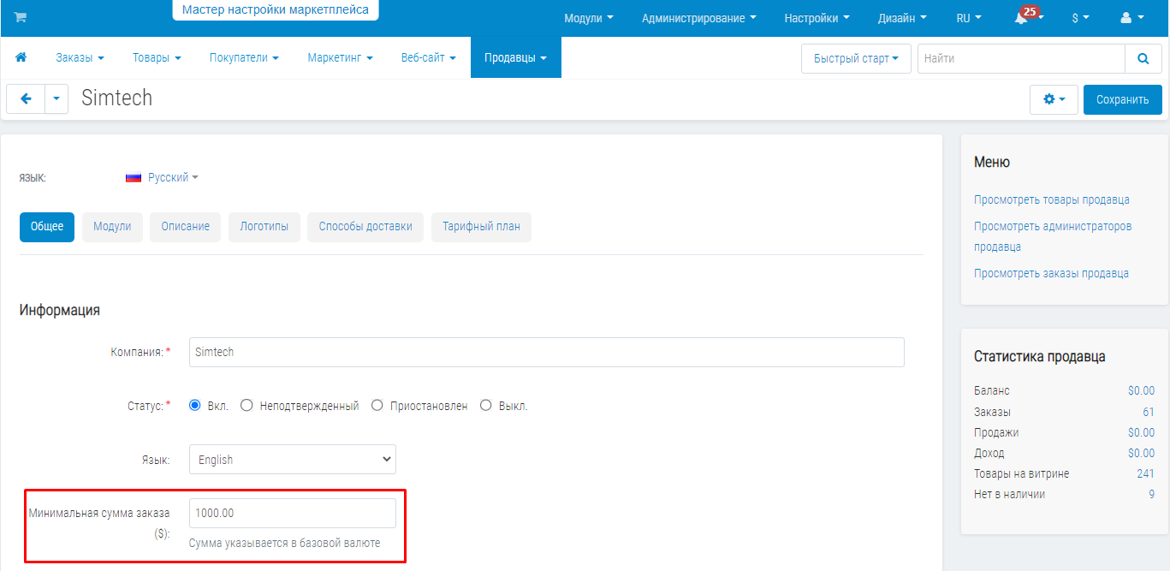Viewport: 1170px width, 571px height.
Task: Open the 'Дизайн' top menu
Action: pos(902,18)
